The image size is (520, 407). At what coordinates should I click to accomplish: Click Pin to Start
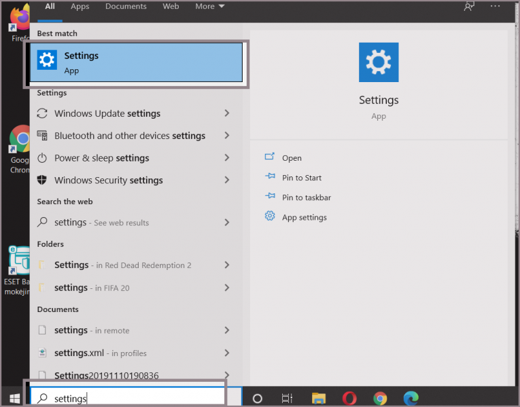[x=302, y=178]
